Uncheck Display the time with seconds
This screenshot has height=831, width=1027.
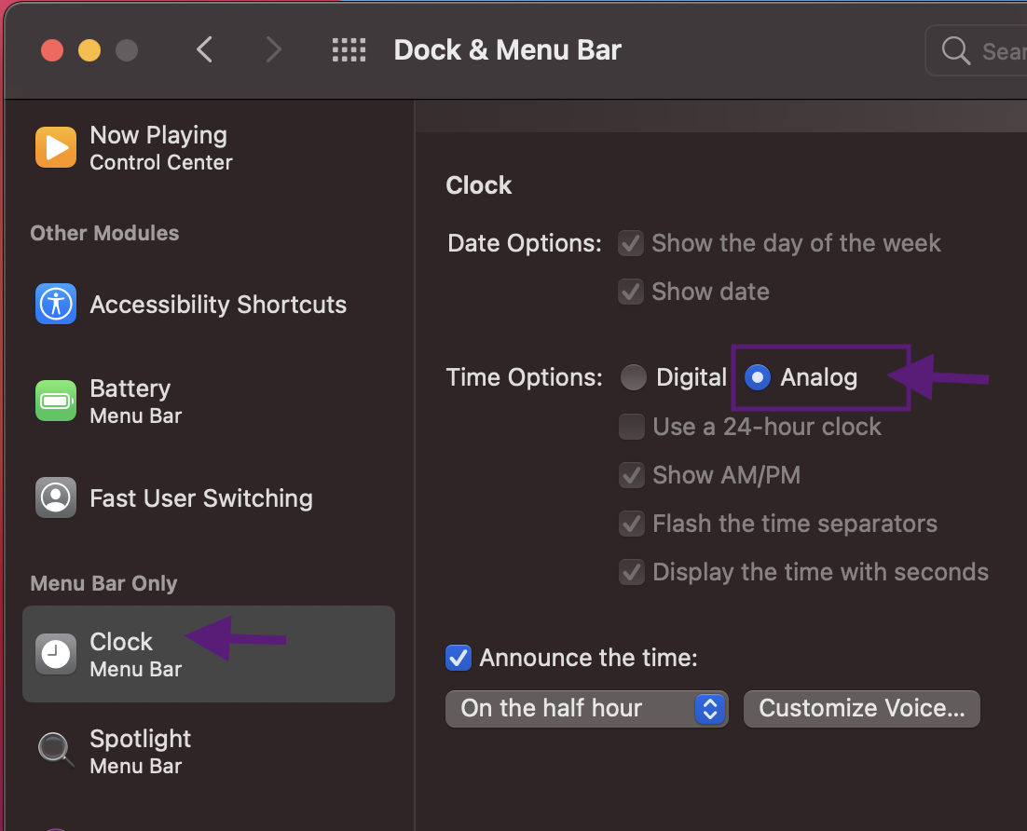631,572
